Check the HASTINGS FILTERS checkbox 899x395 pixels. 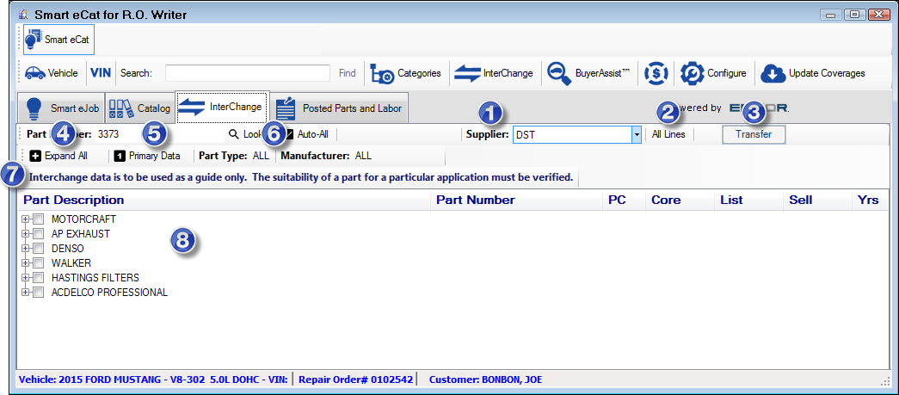point(39,277)
